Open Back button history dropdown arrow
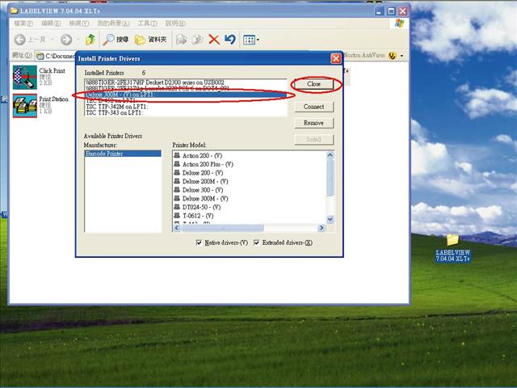 (53, 40)
